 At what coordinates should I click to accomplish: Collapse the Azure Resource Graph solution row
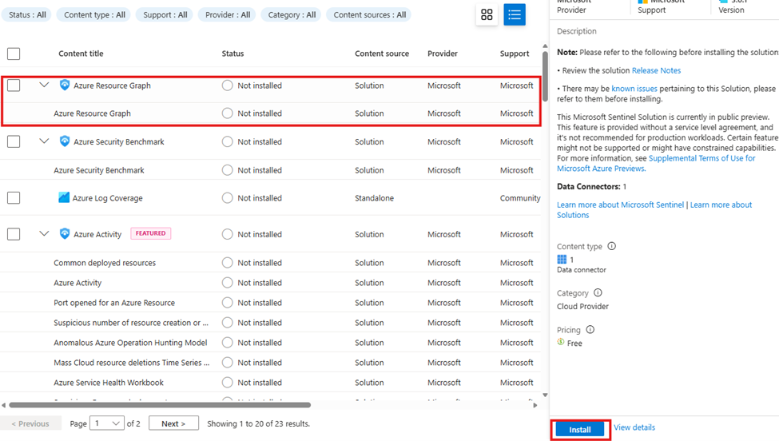coord(44,85)
